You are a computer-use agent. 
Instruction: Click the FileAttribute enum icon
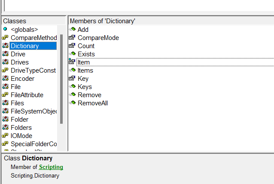pos(5,95)
